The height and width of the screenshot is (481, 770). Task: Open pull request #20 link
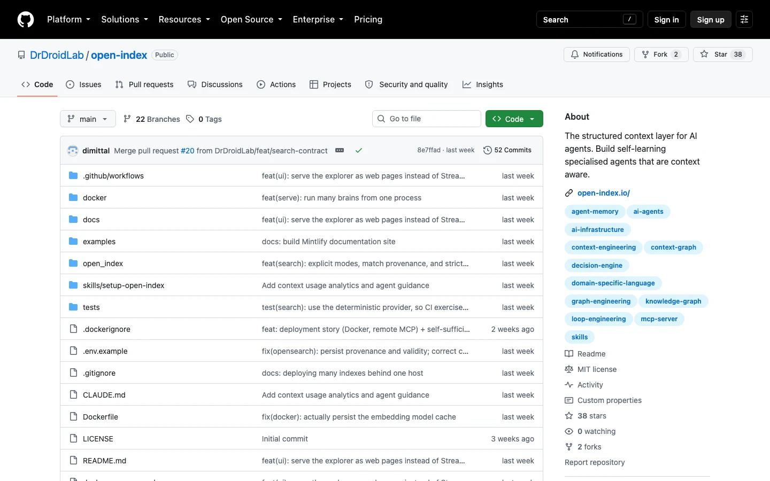(188, 151)
